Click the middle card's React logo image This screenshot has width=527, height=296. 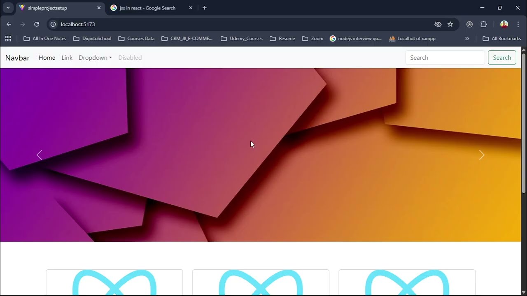[x=261, y=282]
